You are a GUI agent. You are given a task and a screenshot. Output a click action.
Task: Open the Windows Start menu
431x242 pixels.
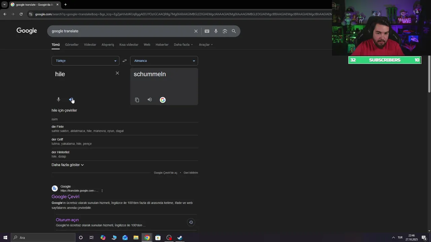click(5, 238)
